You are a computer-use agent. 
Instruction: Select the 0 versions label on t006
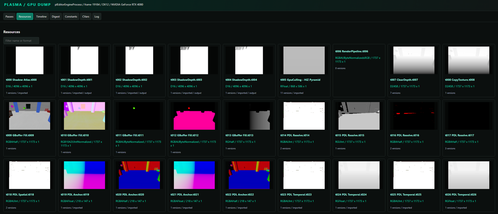[340, 68]
